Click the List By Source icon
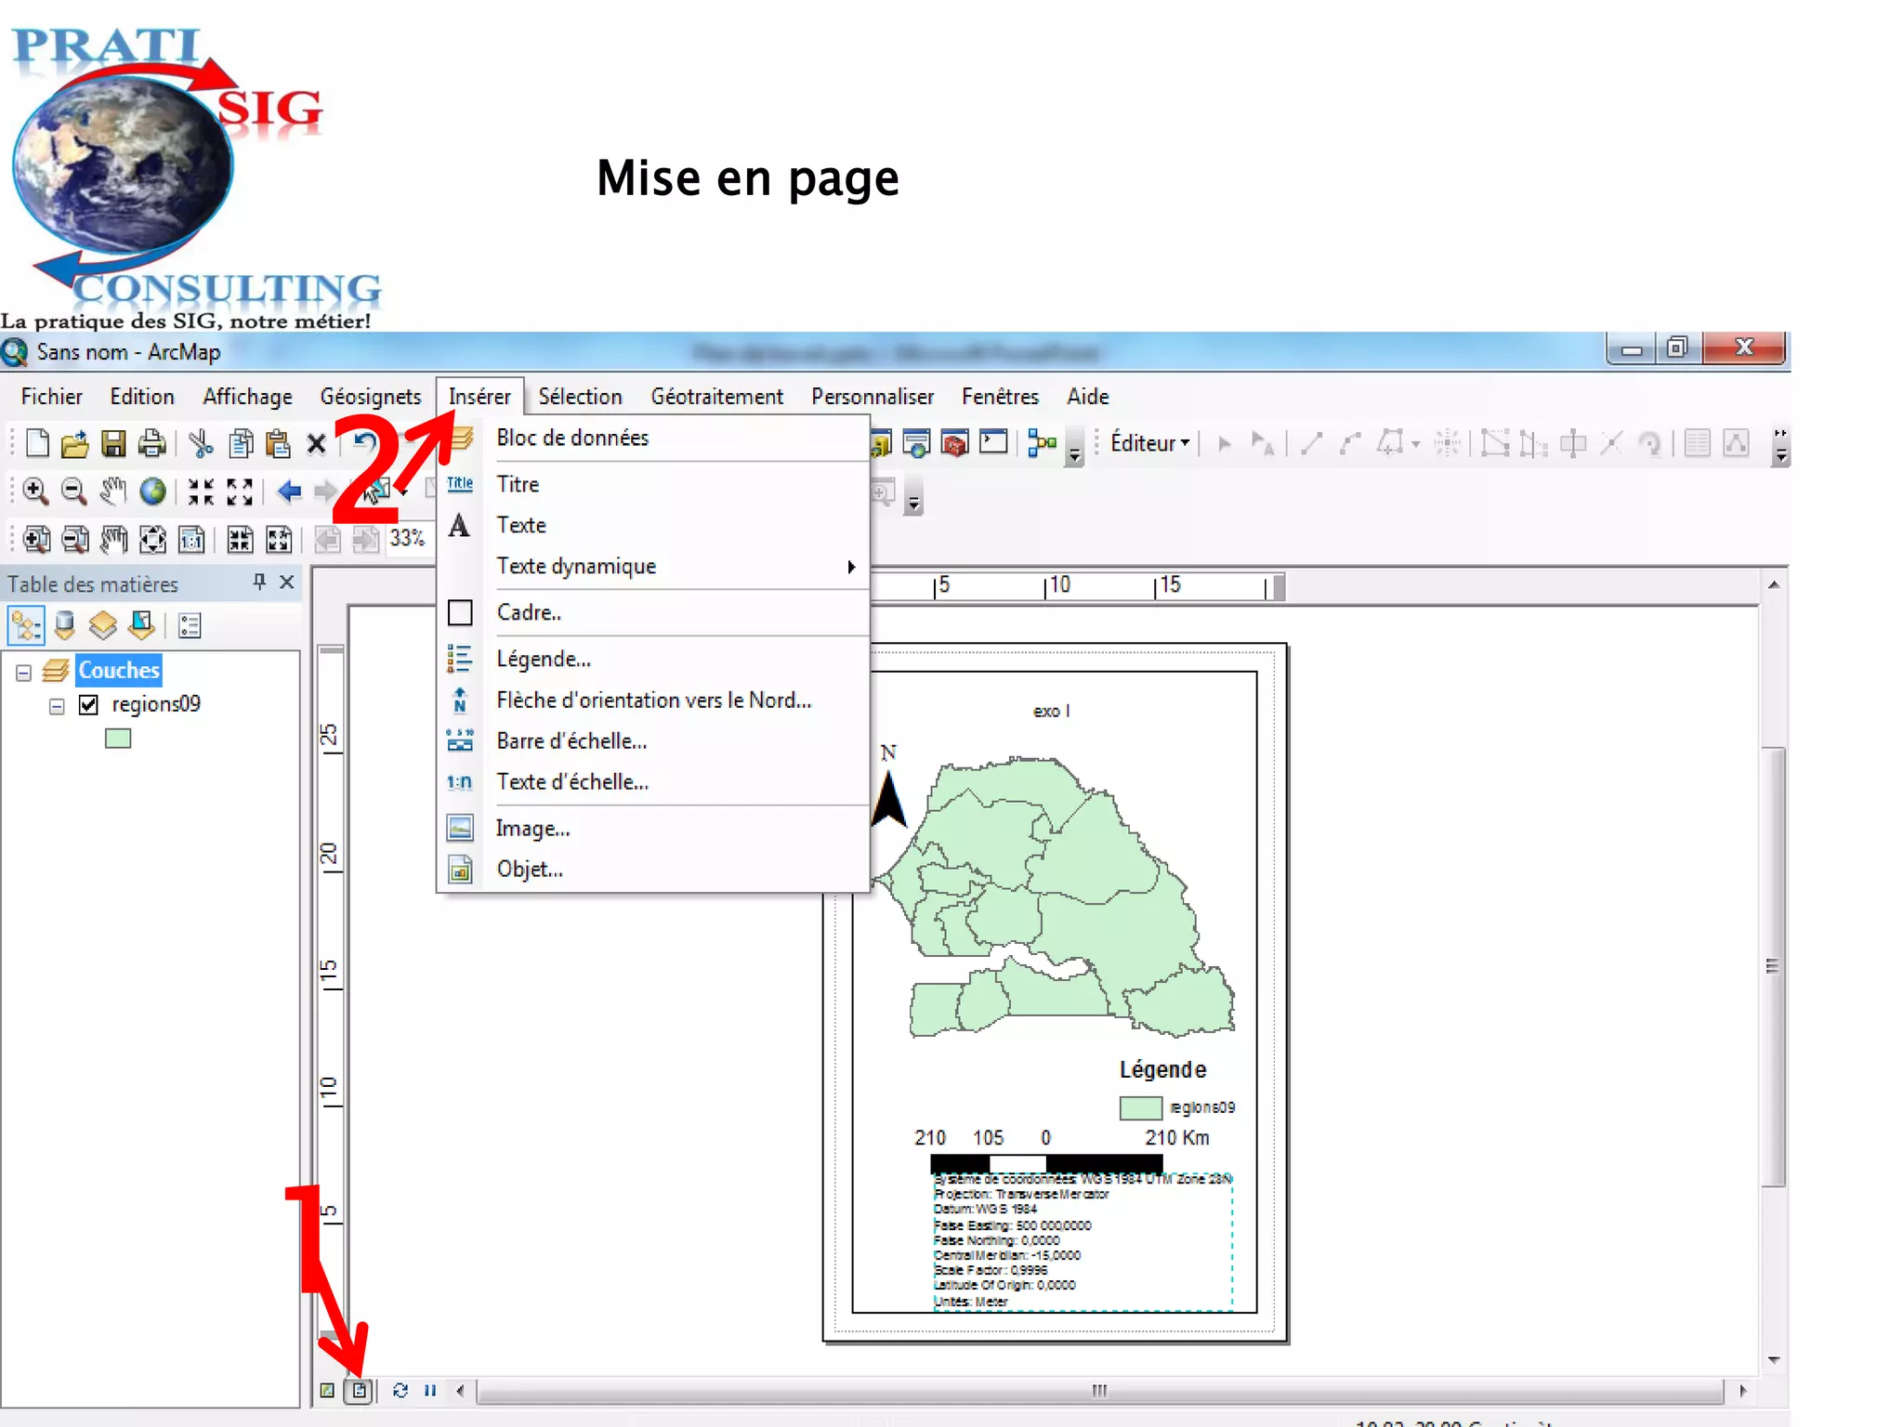This screenshot has height=1427, width=1903. click(x=64, y=625)
